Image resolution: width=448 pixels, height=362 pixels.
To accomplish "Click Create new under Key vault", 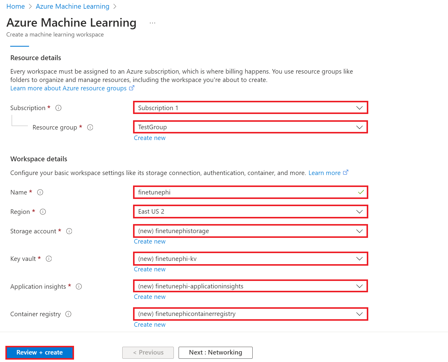I will pos(150,269).
